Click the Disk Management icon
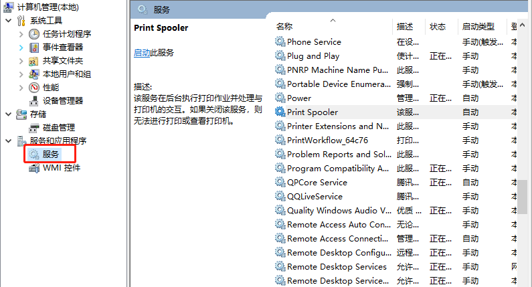 [34, 128]
